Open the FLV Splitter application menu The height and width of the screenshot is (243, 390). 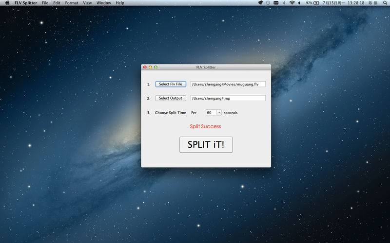[x=26, y=3]
